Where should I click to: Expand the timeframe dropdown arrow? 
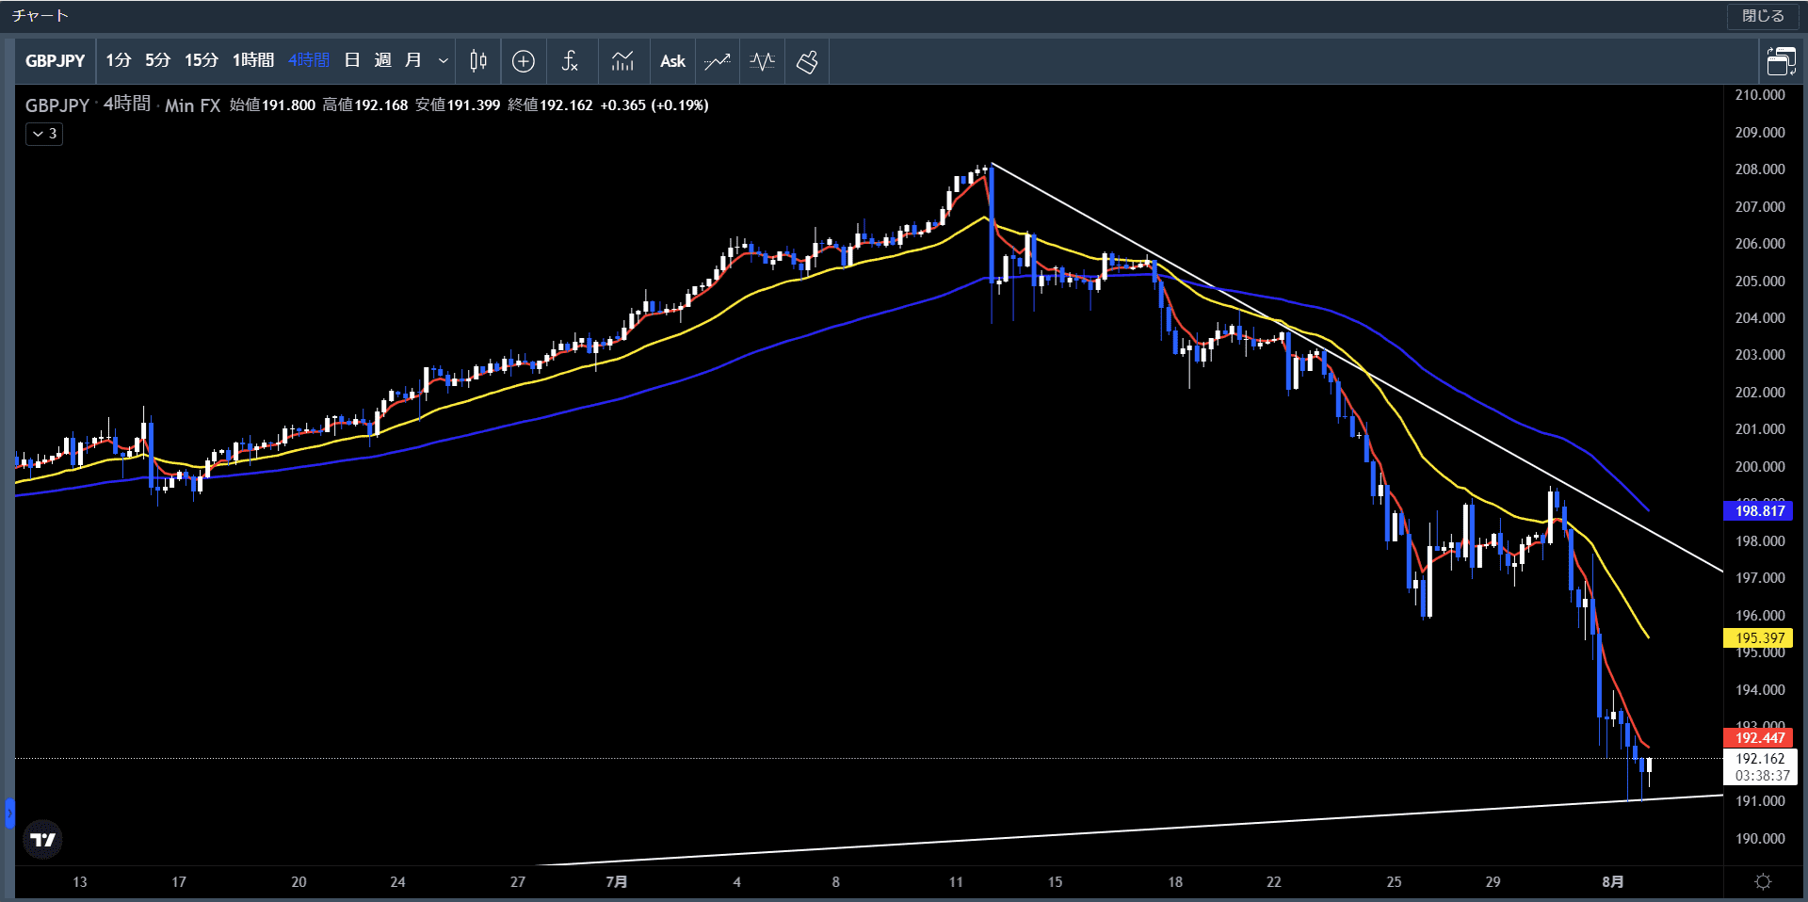coord(443,61)
